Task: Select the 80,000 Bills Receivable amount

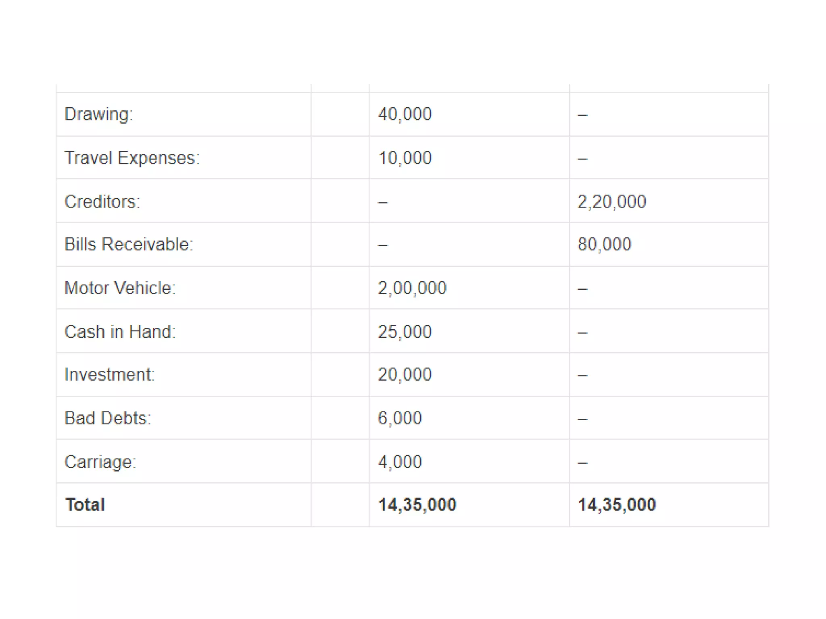Action: tap(604, 245)
